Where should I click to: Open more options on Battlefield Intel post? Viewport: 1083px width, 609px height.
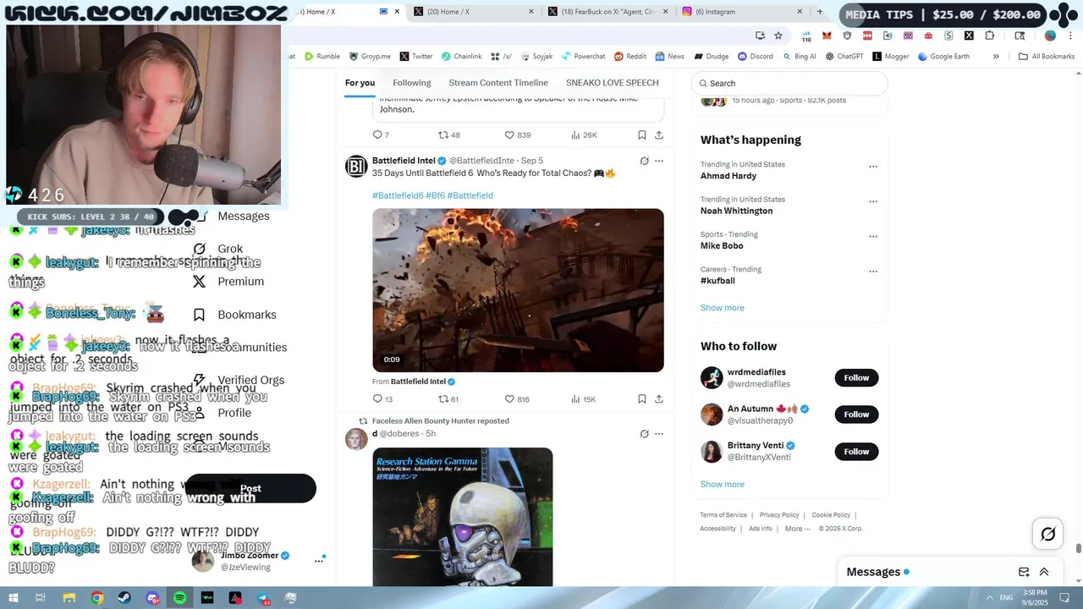[659, 161]
